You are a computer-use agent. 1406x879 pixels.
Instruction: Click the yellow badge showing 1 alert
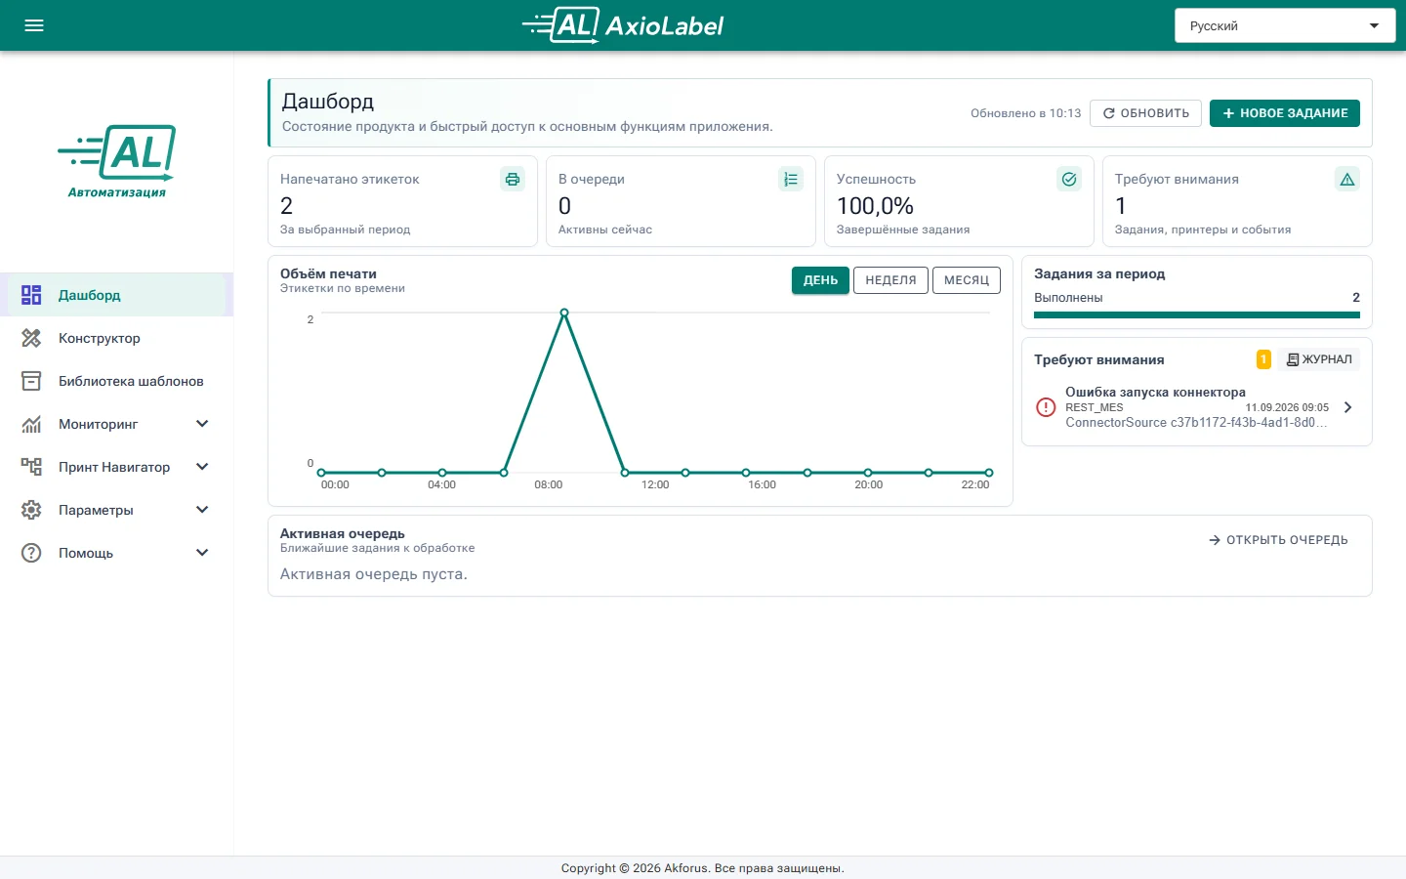pos(1263,359)
